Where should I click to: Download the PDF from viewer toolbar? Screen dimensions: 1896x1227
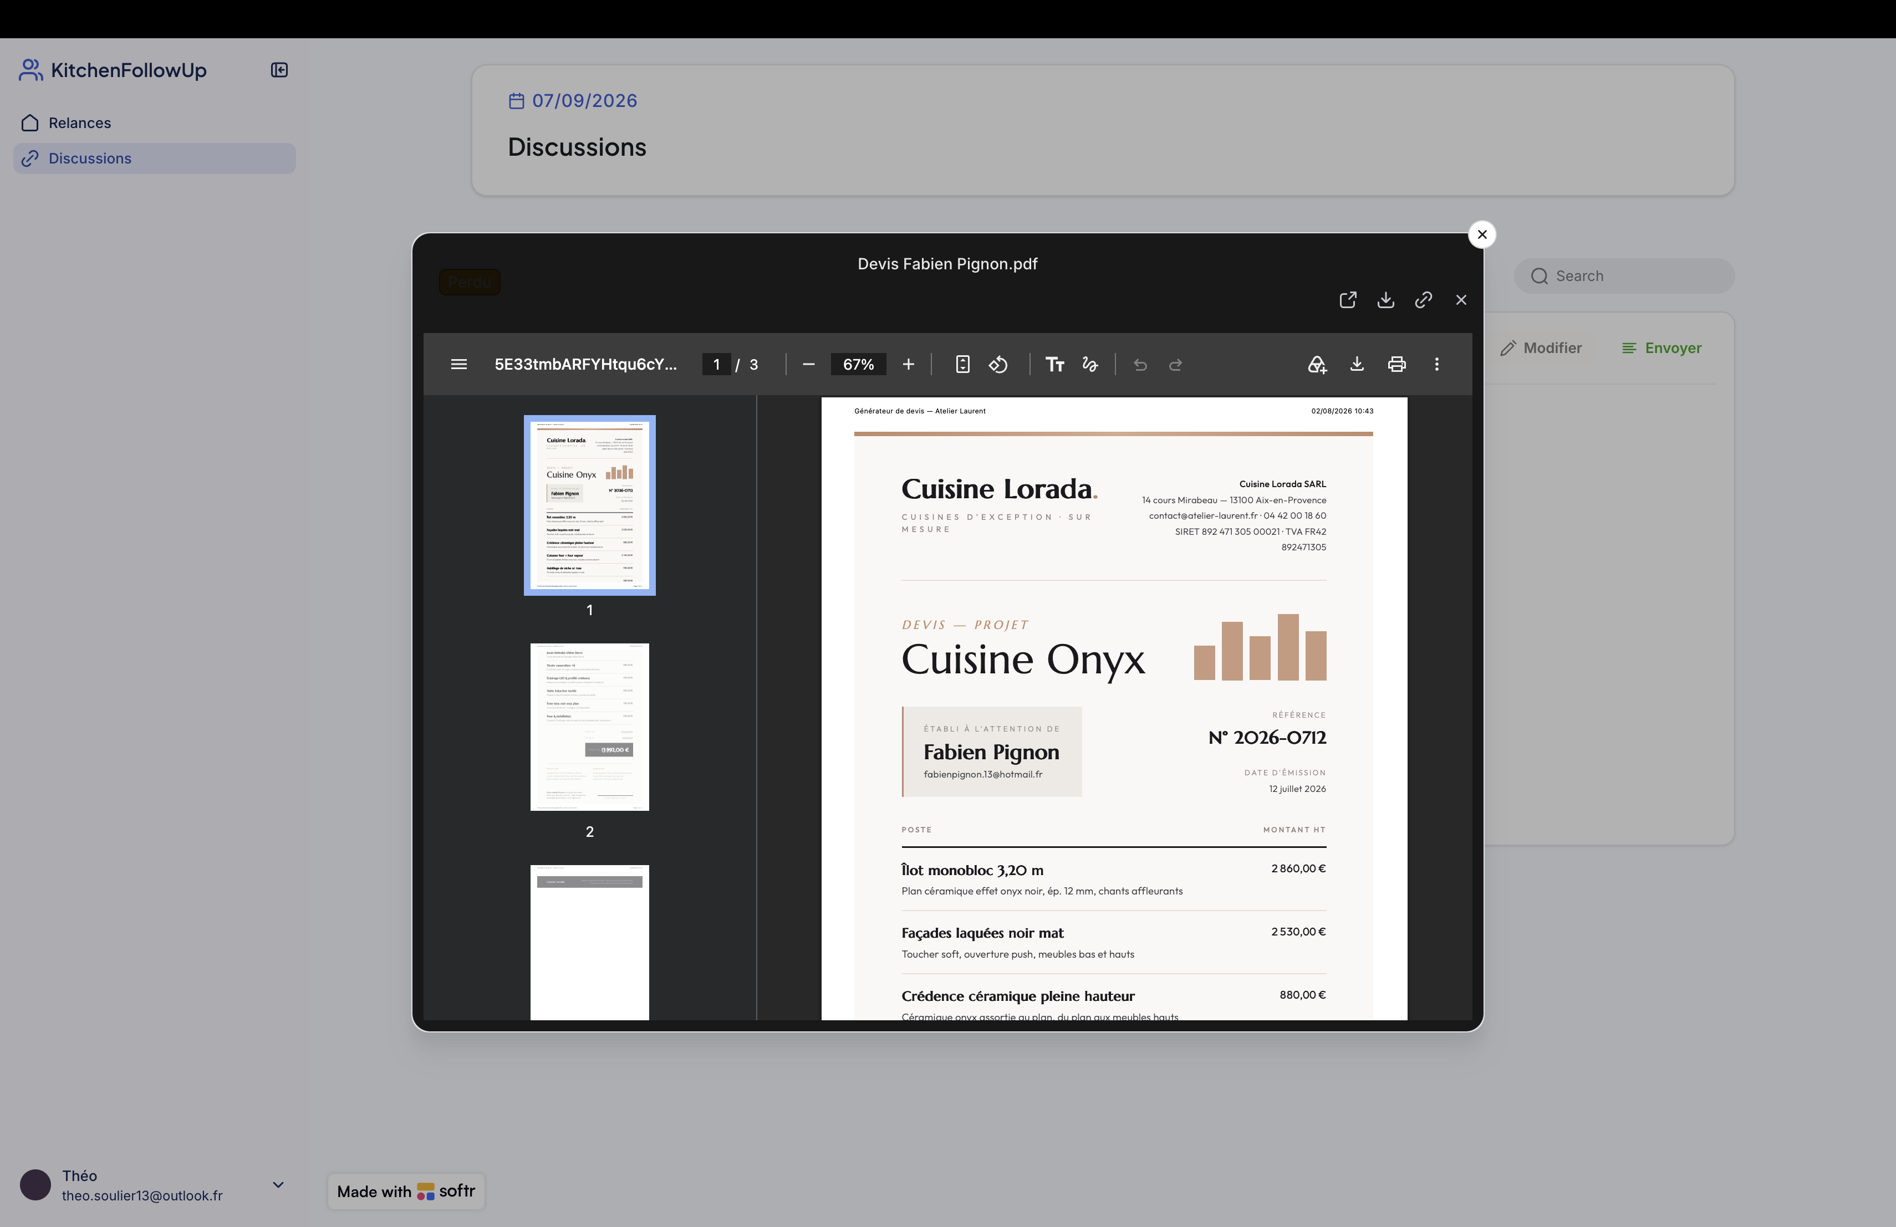pyautogui.click(x=1357, y=364)
